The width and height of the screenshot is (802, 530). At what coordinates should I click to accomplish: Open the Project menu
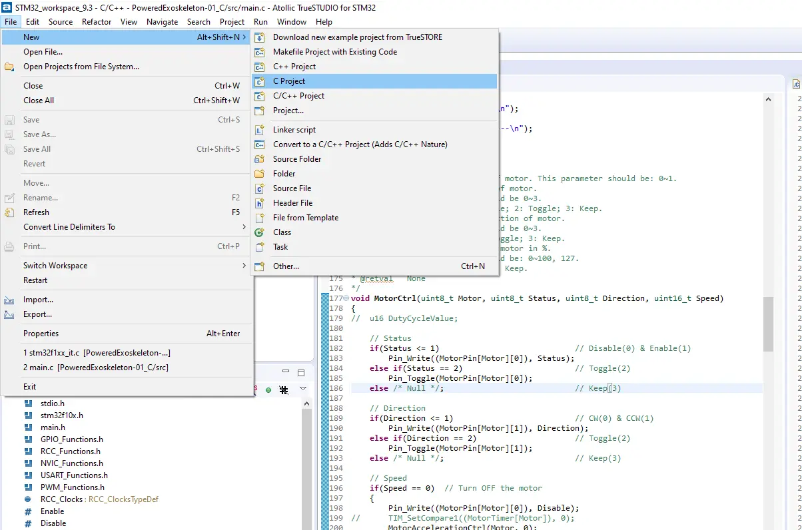[x=232, y=22]
